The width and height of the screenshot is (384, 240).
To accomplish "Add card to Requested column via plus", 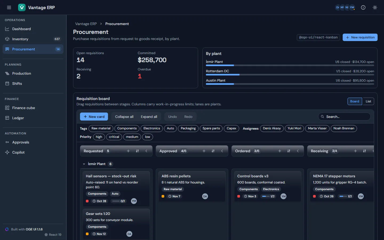I will pos(128,151).
